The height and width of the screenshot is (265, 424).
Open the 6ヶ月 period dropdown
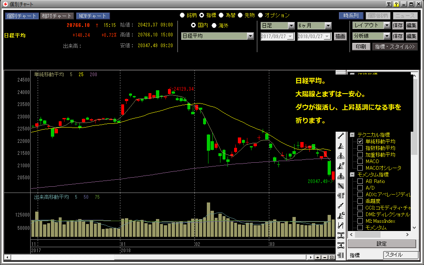click(328, 26)
